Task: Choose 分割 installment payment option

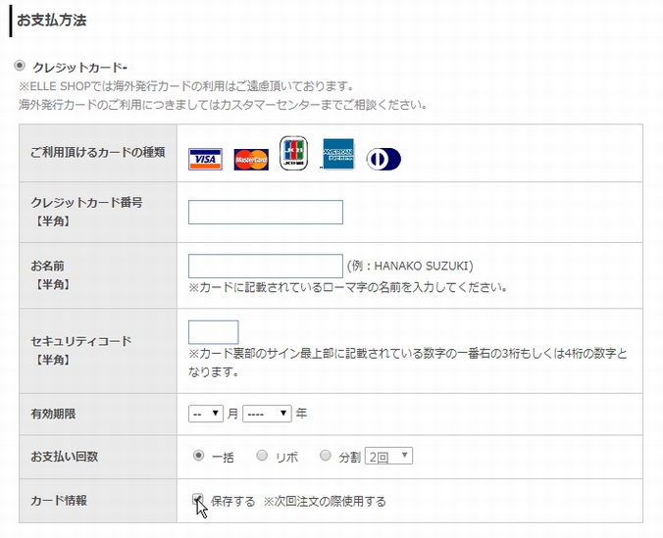Action: [x=326, y=455]
